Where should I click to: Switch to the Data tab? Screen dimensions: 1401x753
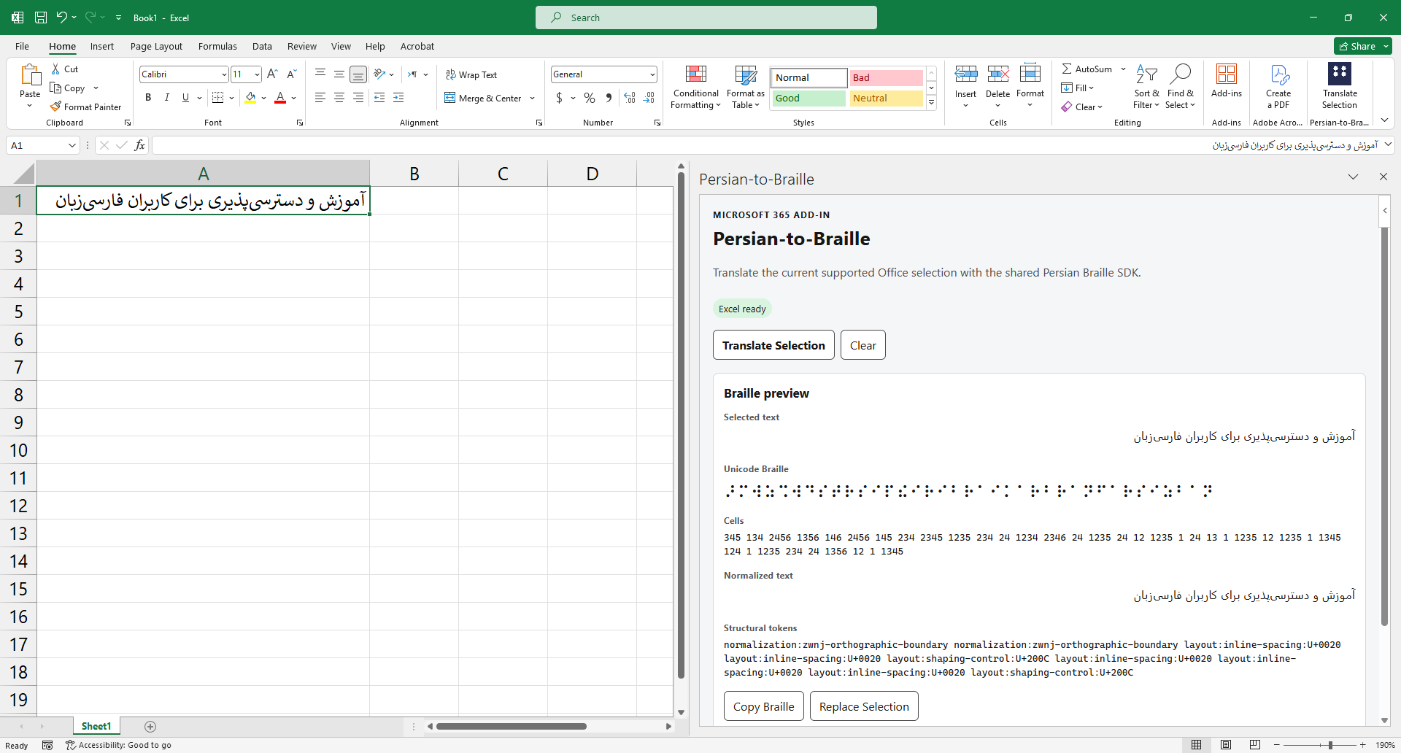click(262, 46)
